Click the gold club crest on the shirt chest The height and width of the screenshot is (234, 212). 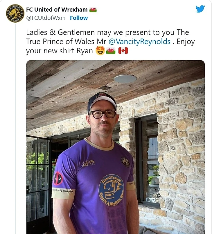click(x=125, y=162)
